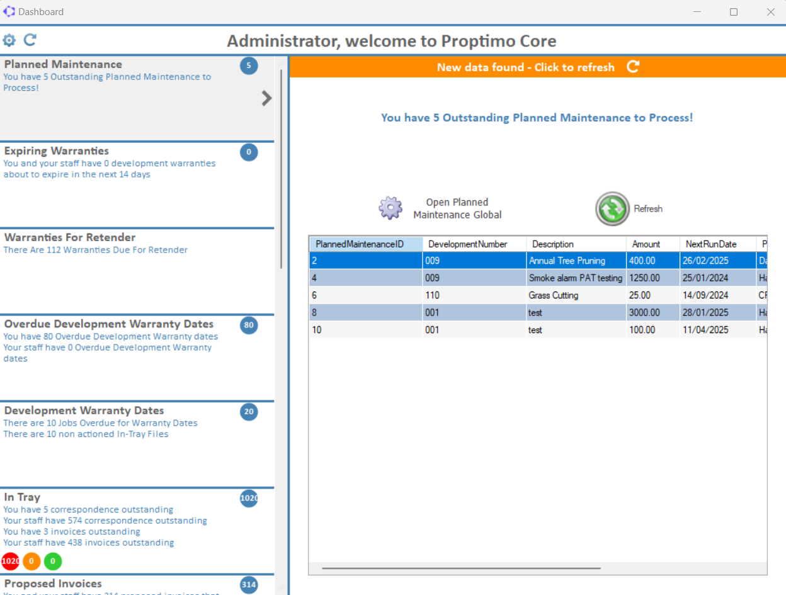Click the refresh arrow in the orange banner
This screenshot has height=595, width=786.
[633, 67]
